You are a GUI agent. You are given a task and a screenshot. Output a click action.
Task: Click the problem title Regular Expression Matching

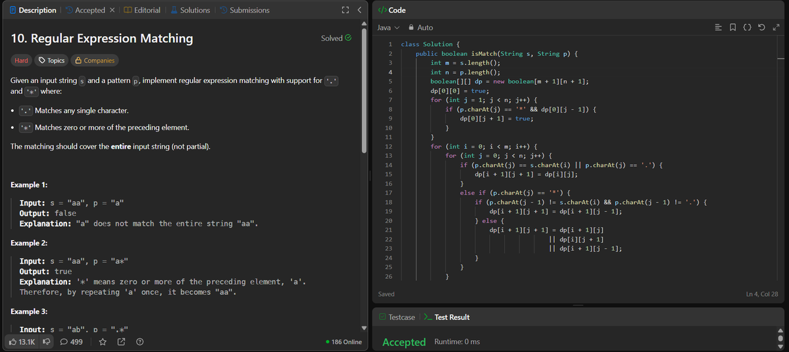coord(102,38)
